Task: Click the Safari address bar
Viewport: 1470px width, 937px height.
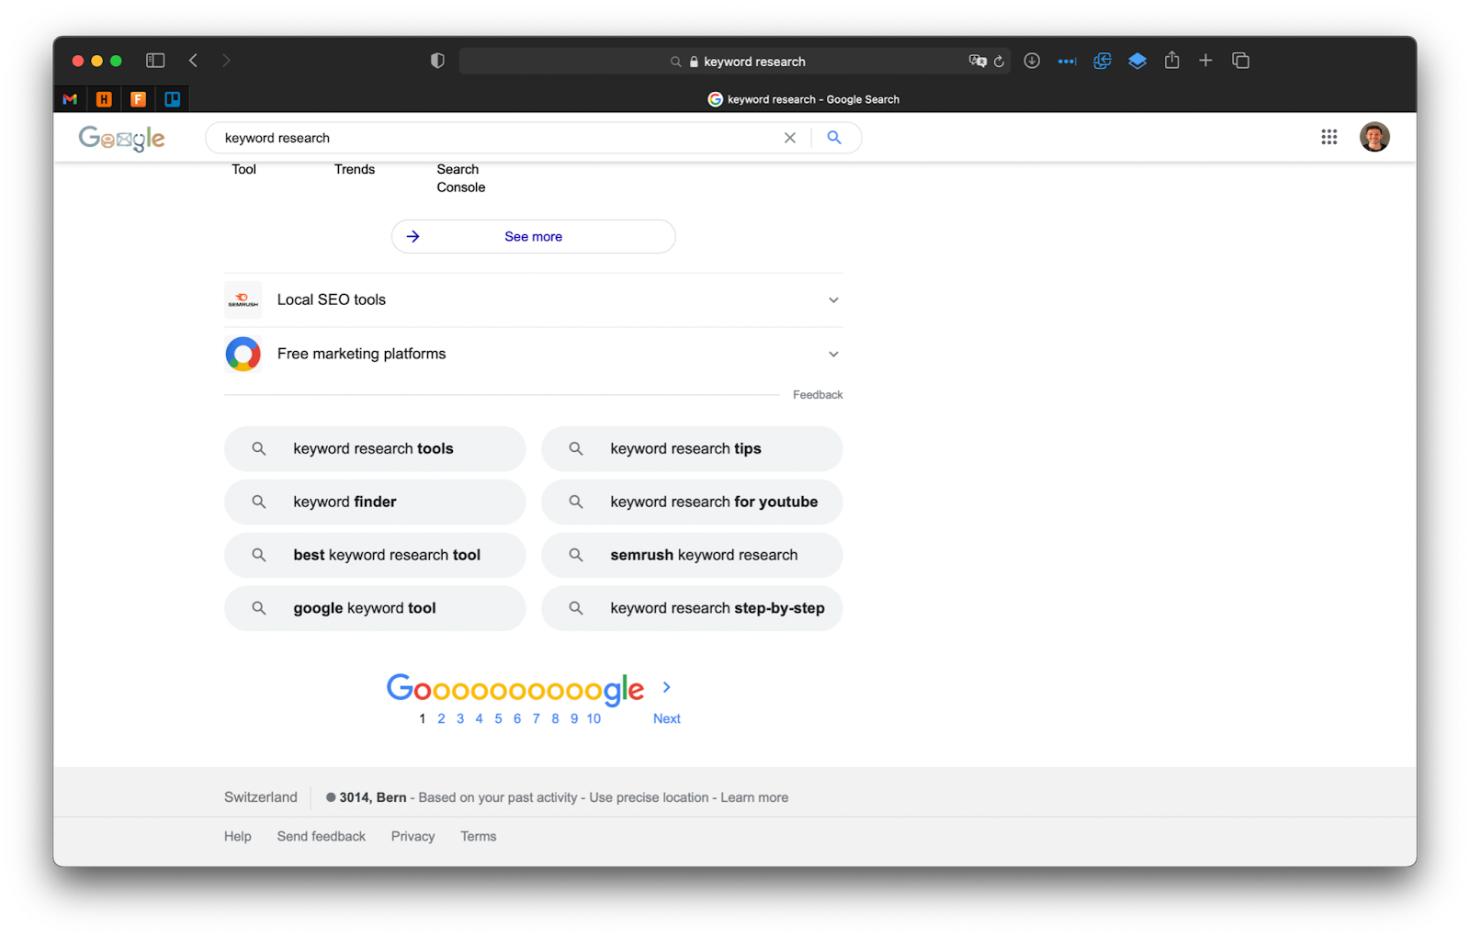Action: click(x=735, y=62)
